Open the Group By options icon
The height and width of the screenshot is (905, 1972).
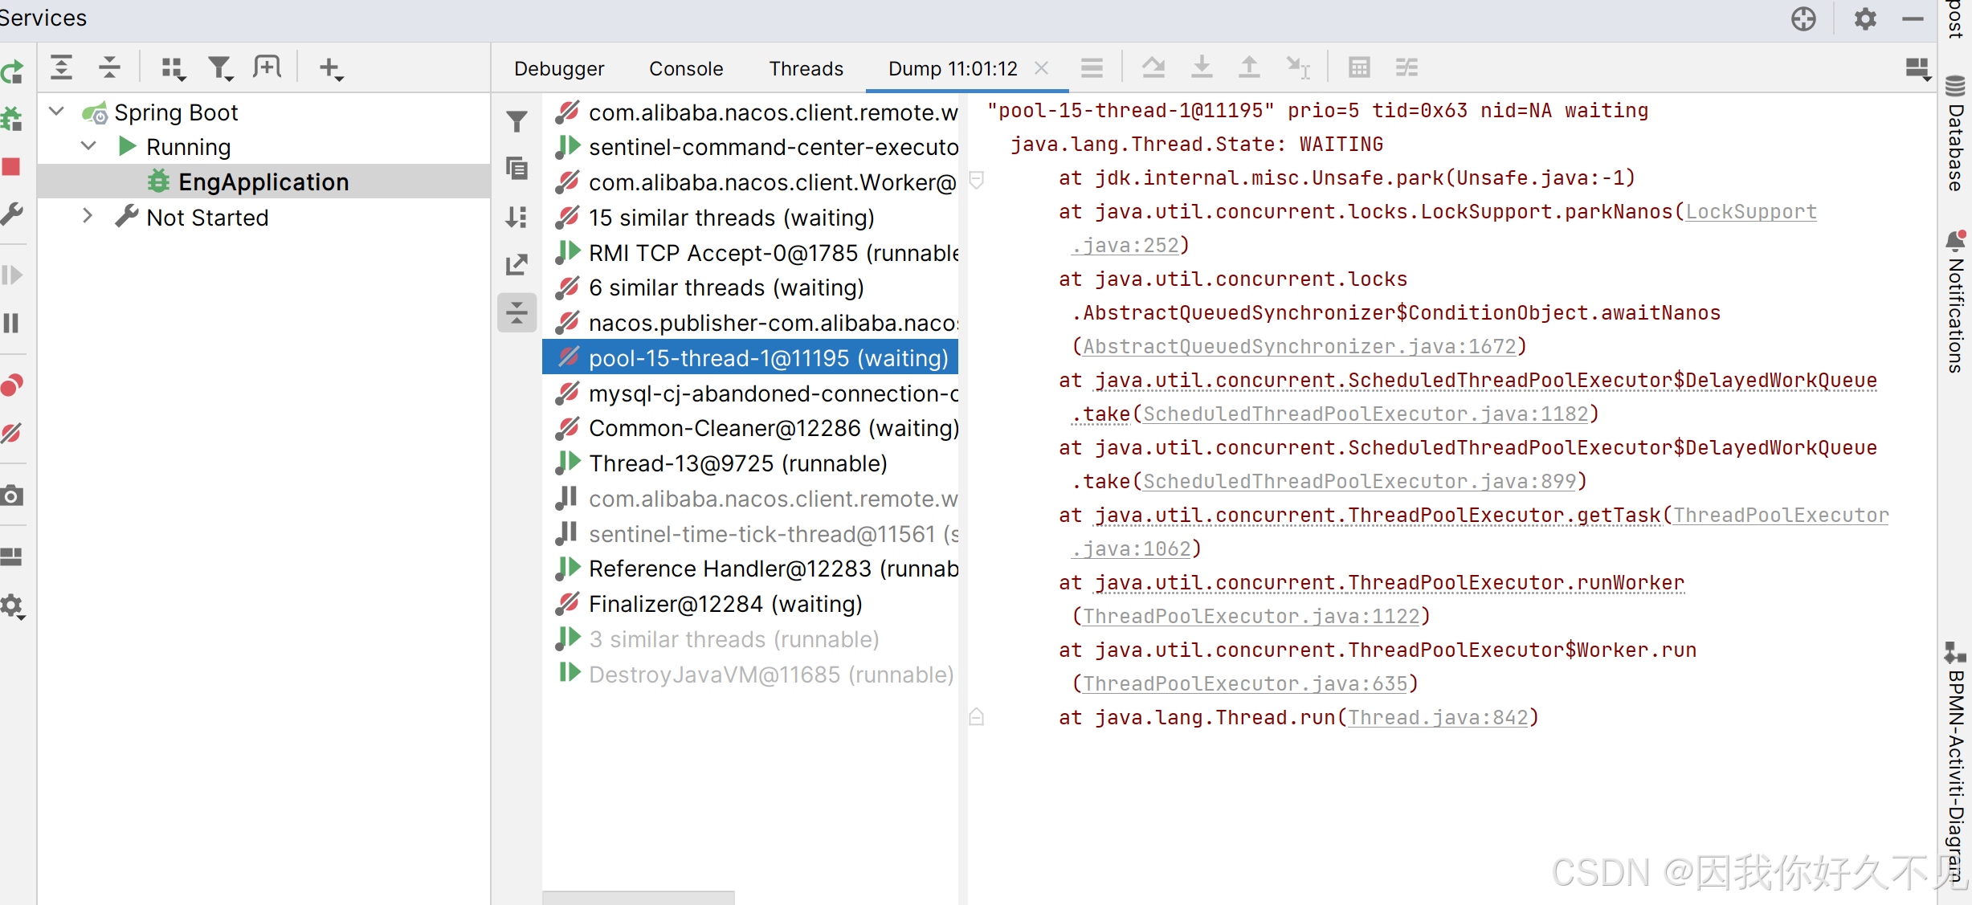pos(173,68)
